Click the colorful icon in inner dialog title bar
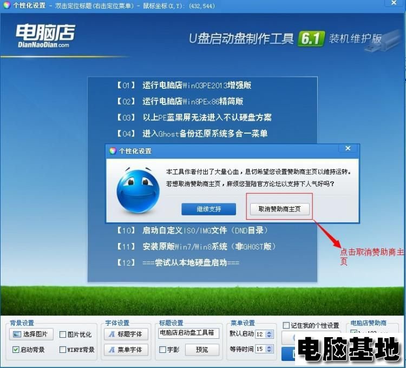This screenshot has width=406, height=368. coord(113,151)
